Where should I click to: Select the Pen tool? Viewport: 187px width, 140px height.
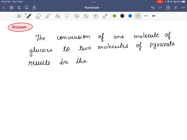tap(29, 16)
